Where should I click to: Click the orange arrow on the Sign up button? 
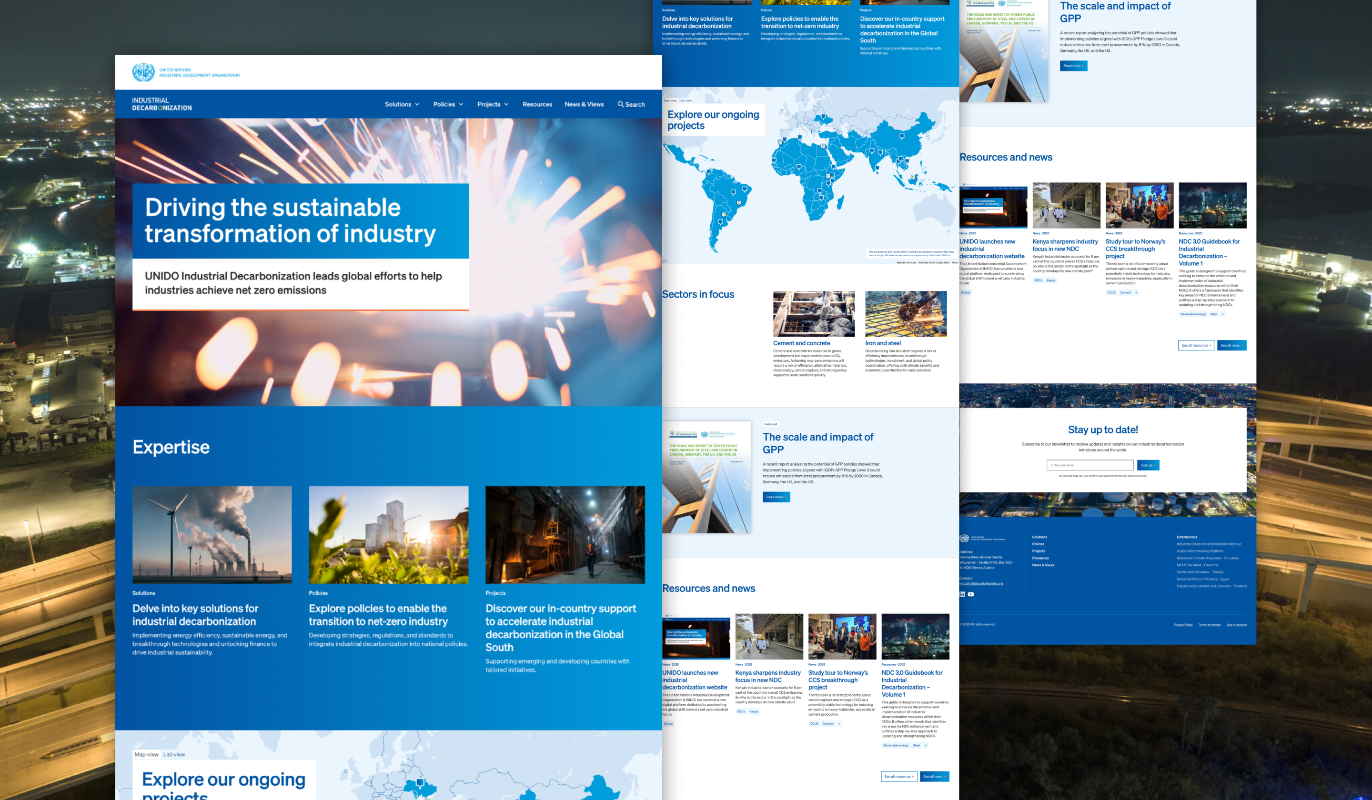(1155, 465)
